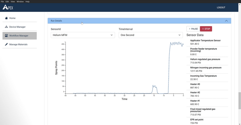Click the 726 PSI value
241x125 pixels.
(x=194, y=123)
